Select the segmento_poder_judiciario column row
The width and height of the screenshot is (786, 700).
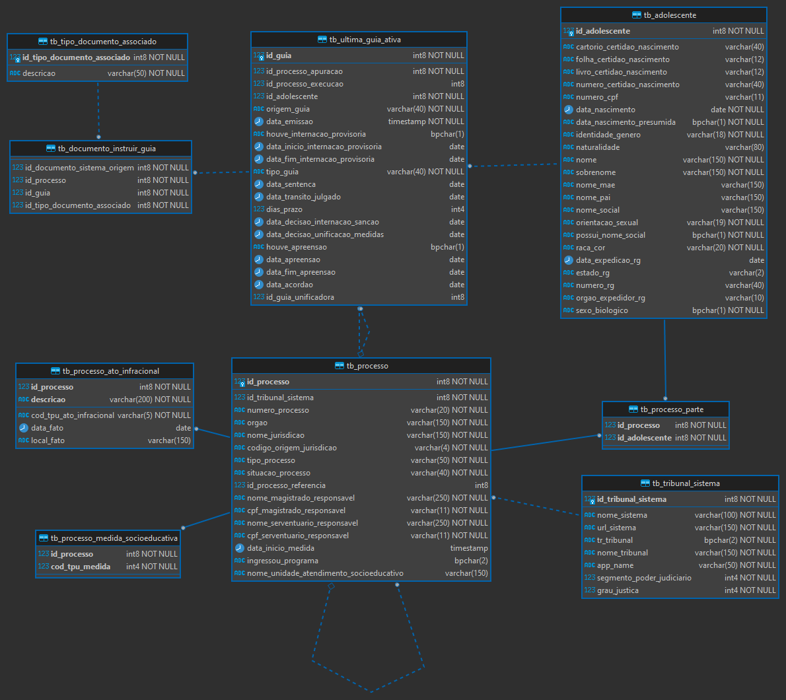(x=644, y=578)
